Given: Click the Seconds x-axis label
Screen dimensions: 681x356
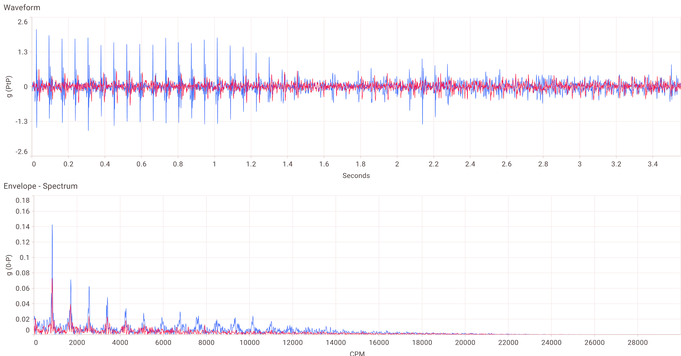Looking at the screenshot, I should [x=356, y=176].
